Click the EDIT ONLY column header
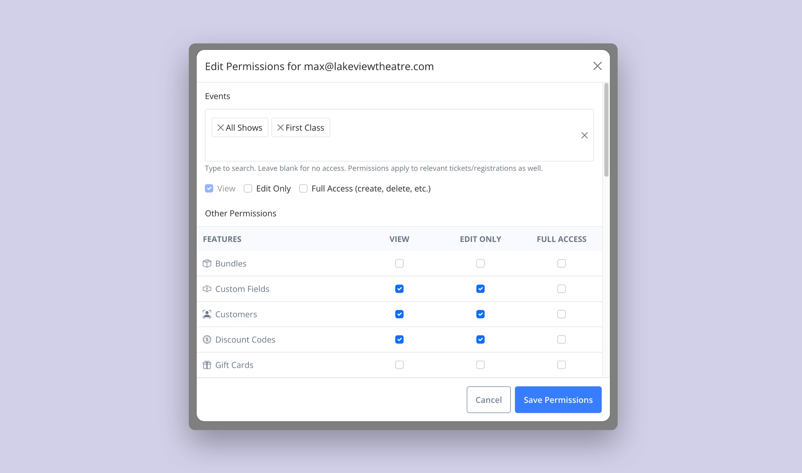Viewport: 802px width, 473px height. pos(480,239)
